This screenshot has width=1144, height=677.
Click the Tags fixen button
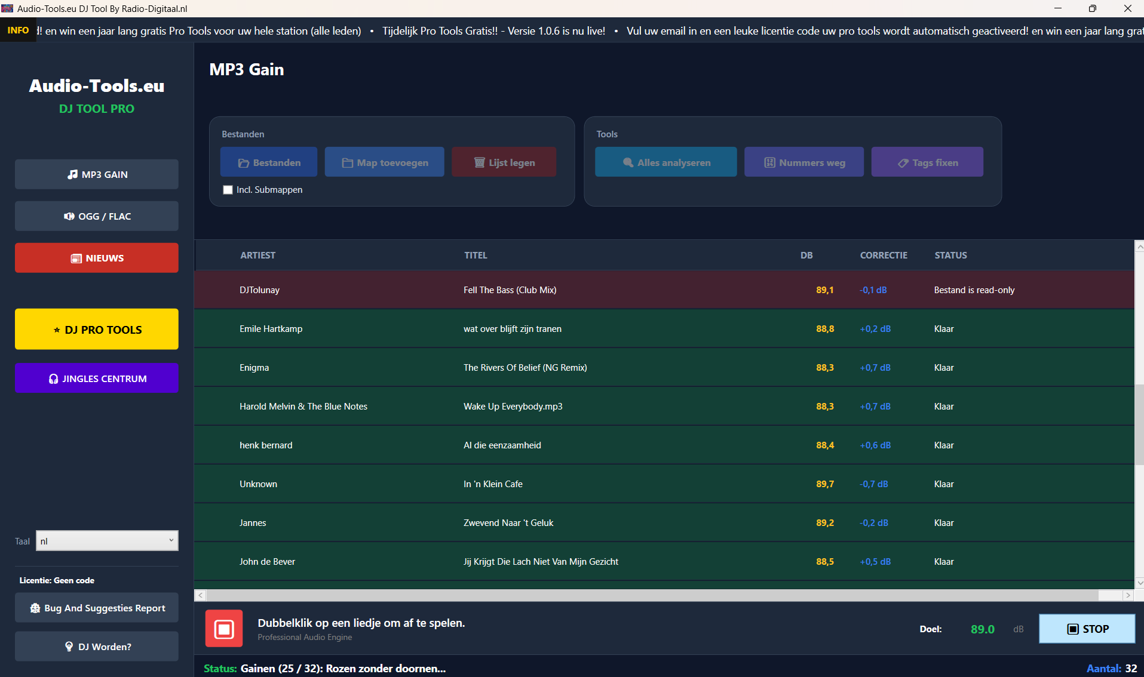927,162
